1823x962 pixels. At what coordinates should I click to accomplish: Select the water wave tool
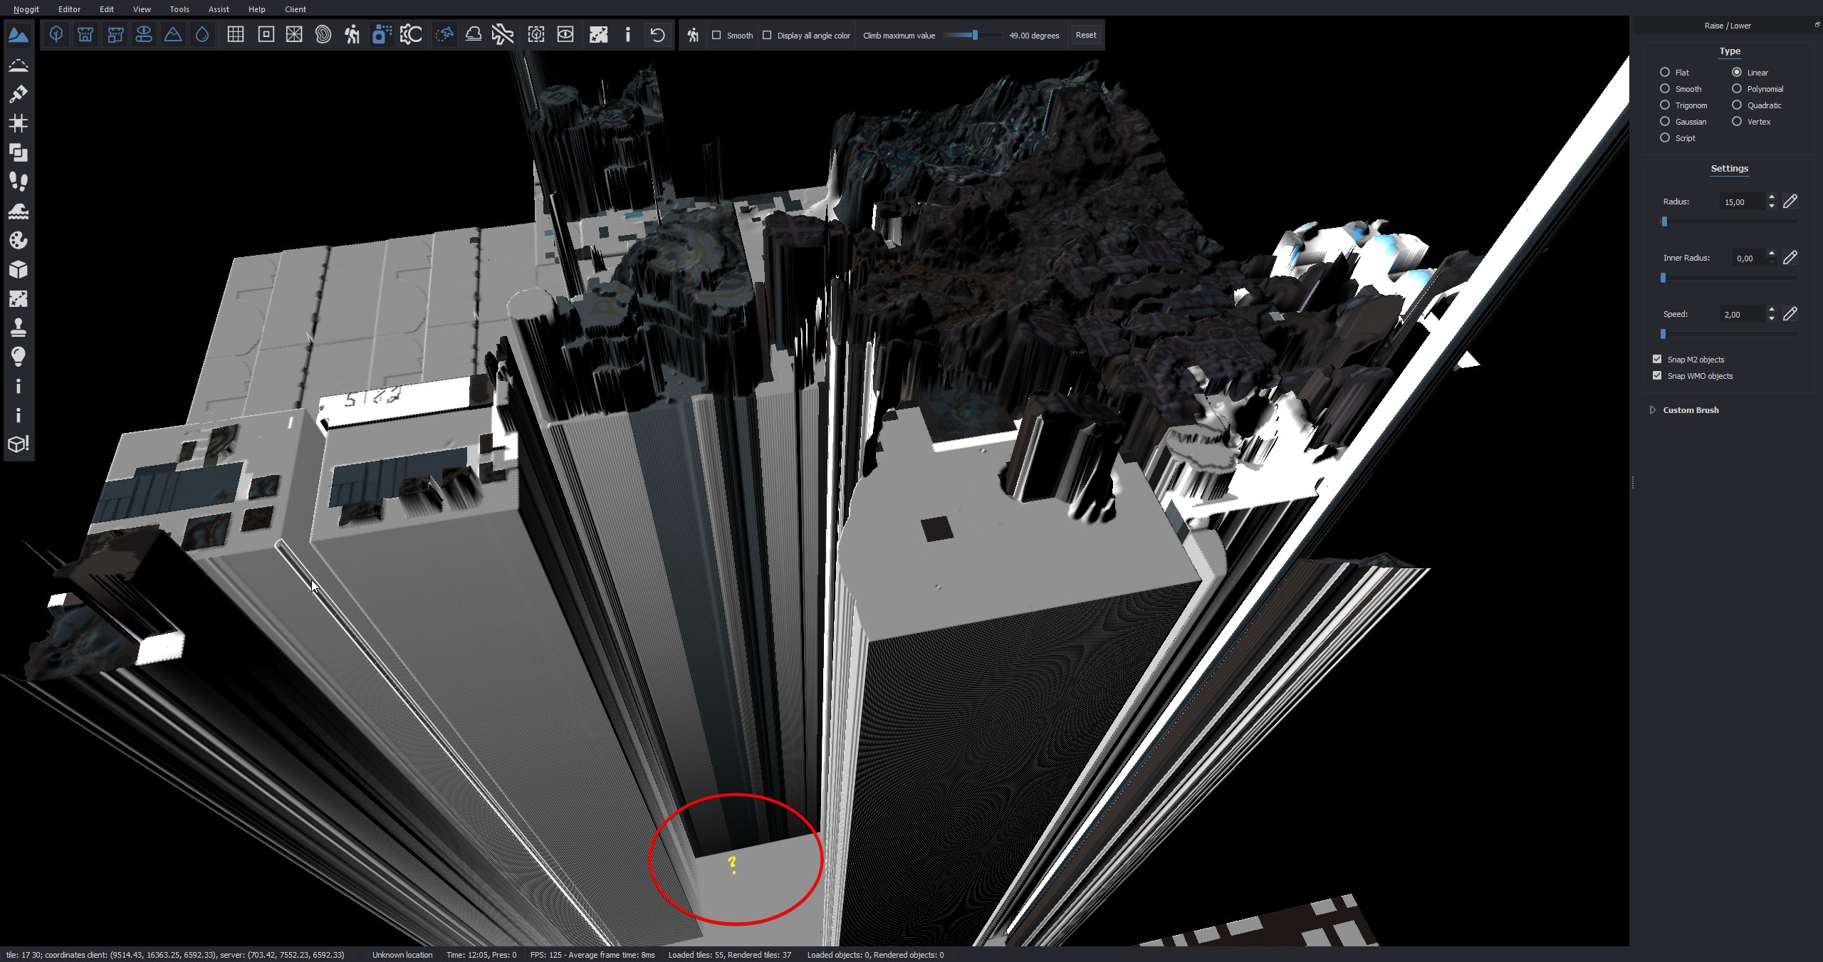(19, 211)
